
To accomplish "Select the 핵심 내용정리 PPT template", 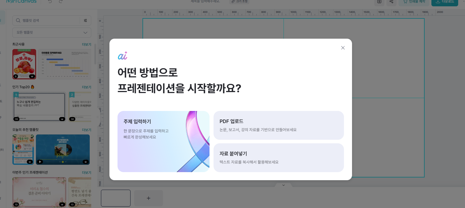I will tap(39, 107).
